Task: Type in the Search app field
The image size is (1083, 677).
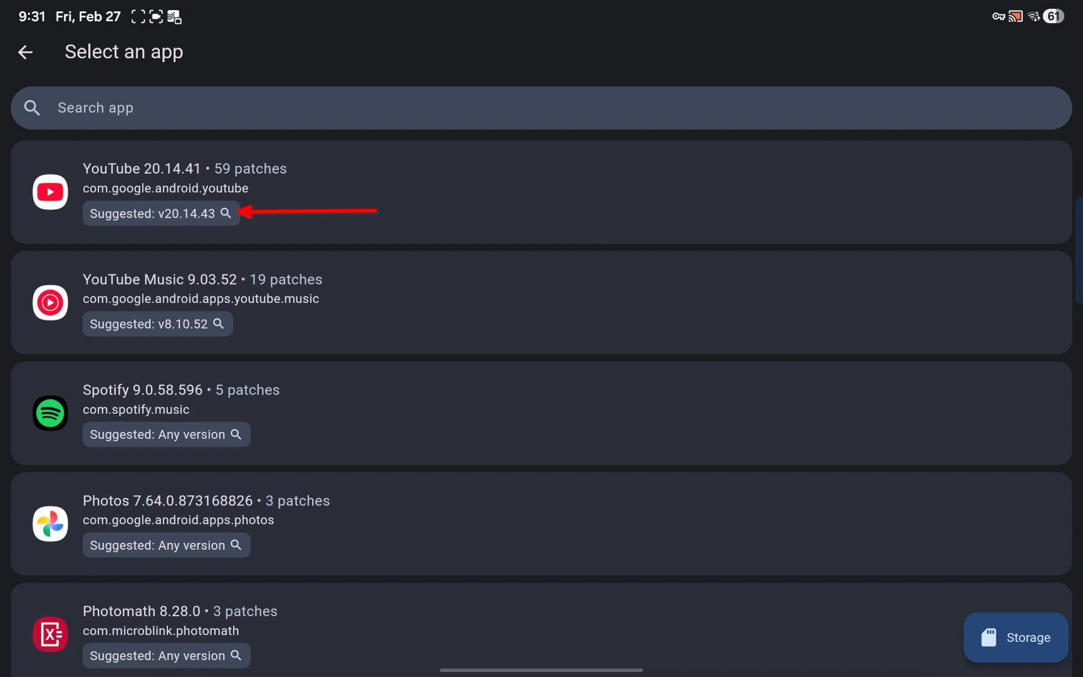Action: 539,108
